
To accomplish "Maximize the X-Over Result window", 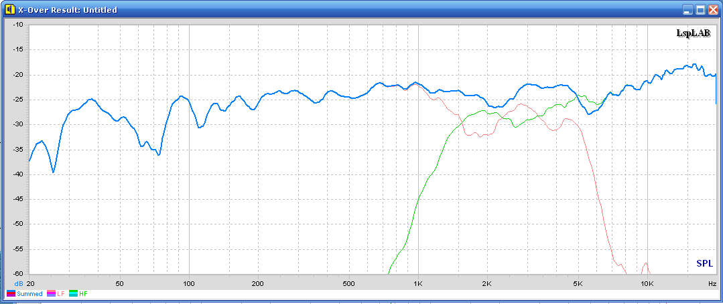I will [x=701, y=9].
